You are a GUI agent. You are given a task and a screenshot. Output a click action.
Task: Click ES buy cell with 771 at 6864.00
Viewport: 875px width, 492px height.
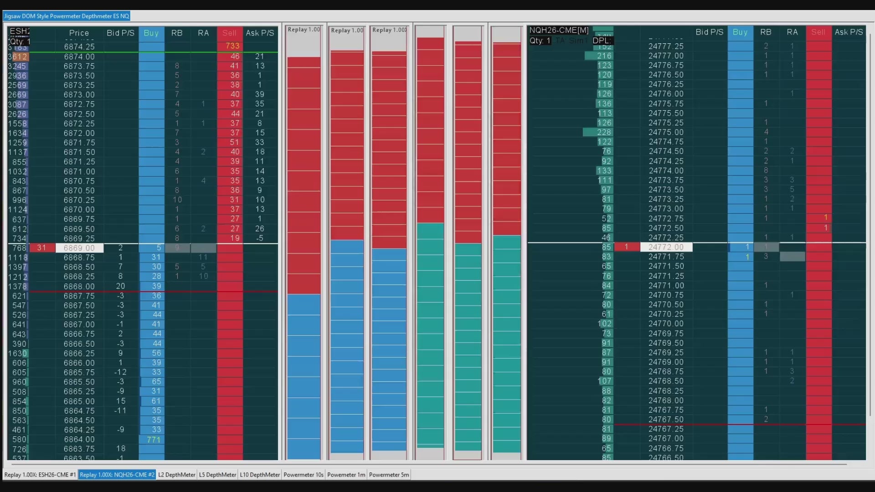[152, 440]
